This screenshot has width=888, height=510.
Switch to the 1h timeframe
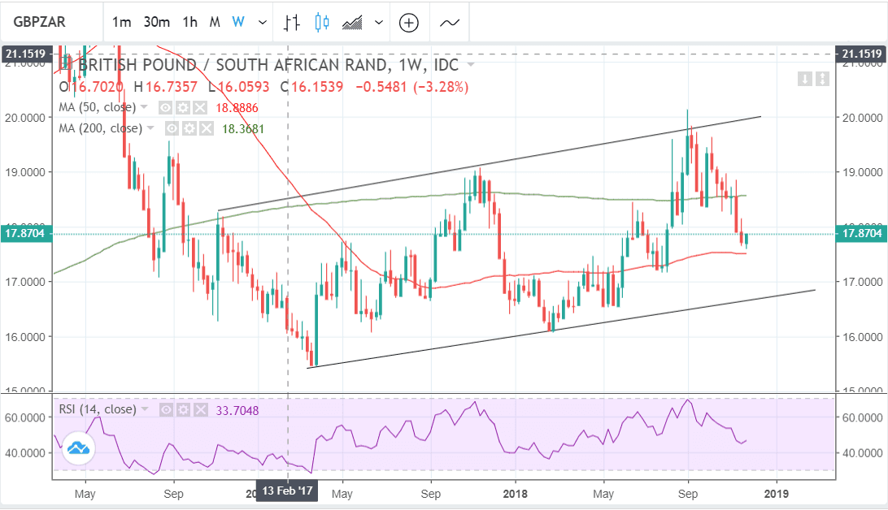189,23
